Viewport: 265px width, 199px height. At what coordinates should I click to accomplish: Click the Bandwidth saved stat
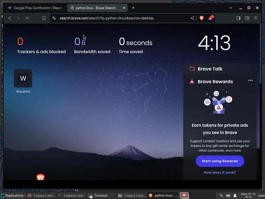coord(92,45)
